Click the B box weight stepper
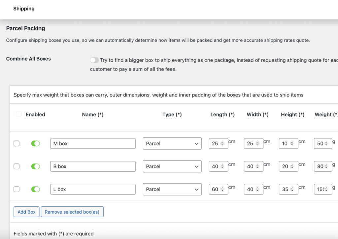Screen dimensions: 338x239 pyautogui.click(x=326, y=166)
